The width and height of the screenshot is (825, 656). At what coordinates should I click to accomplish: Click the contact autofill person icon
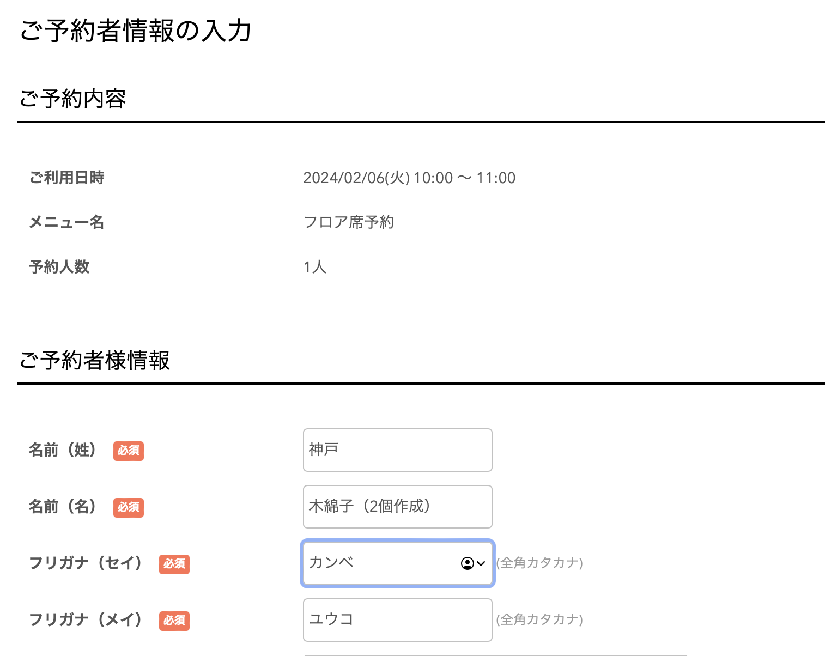coord(467,563)
